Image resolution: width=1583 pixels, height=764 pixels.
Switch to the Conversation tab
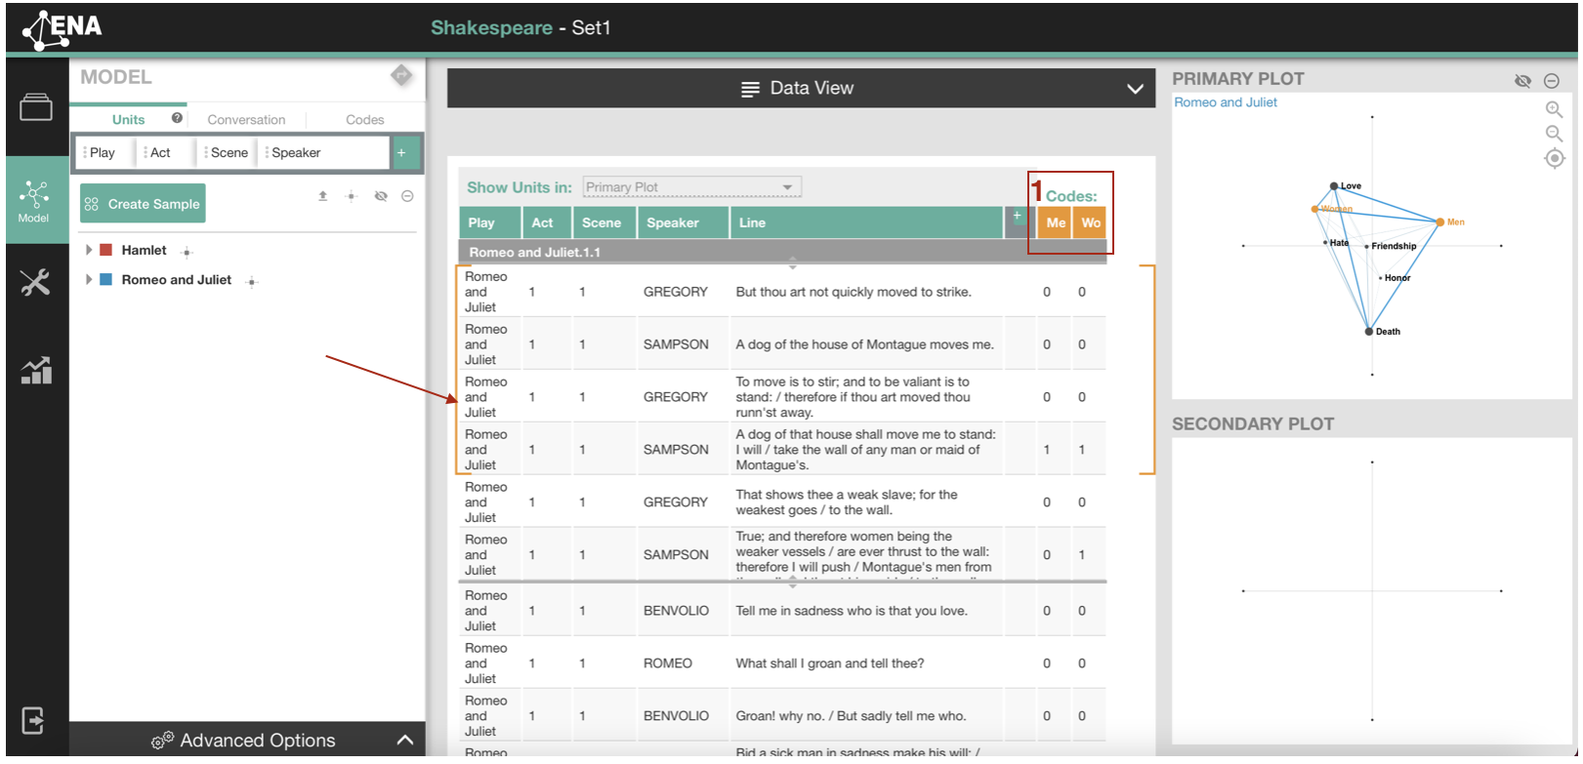tap(246, 120)
